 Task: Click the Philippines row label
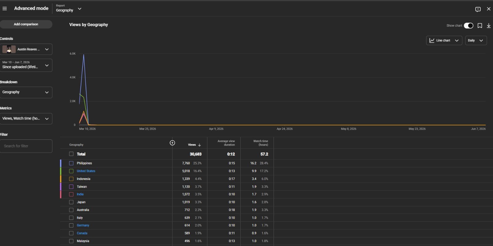click(x=84, y=163)
